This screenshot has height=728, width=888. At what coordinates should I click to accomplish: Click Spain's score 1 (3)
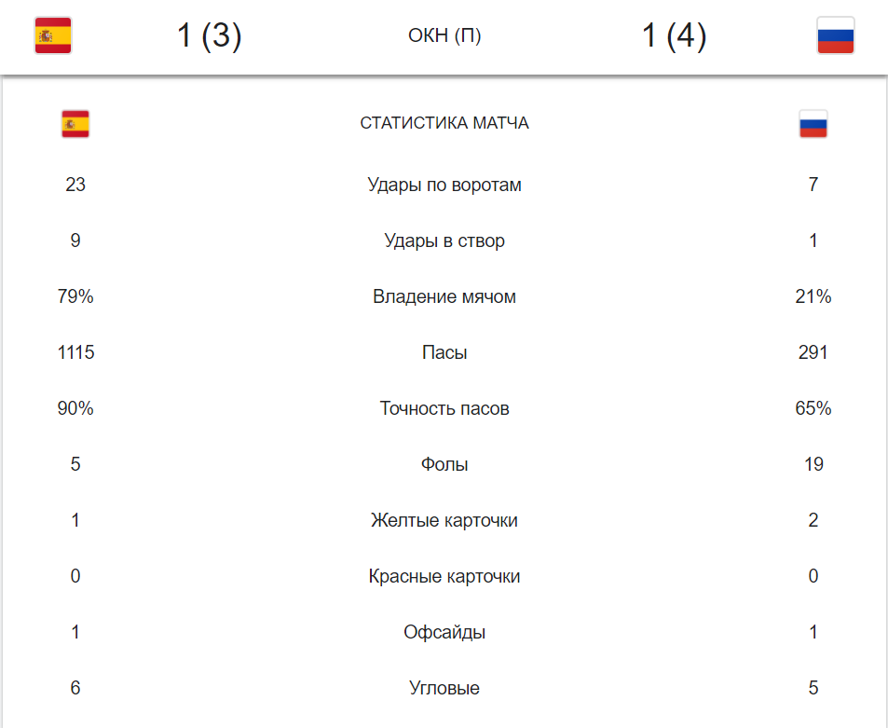[209, 36]
